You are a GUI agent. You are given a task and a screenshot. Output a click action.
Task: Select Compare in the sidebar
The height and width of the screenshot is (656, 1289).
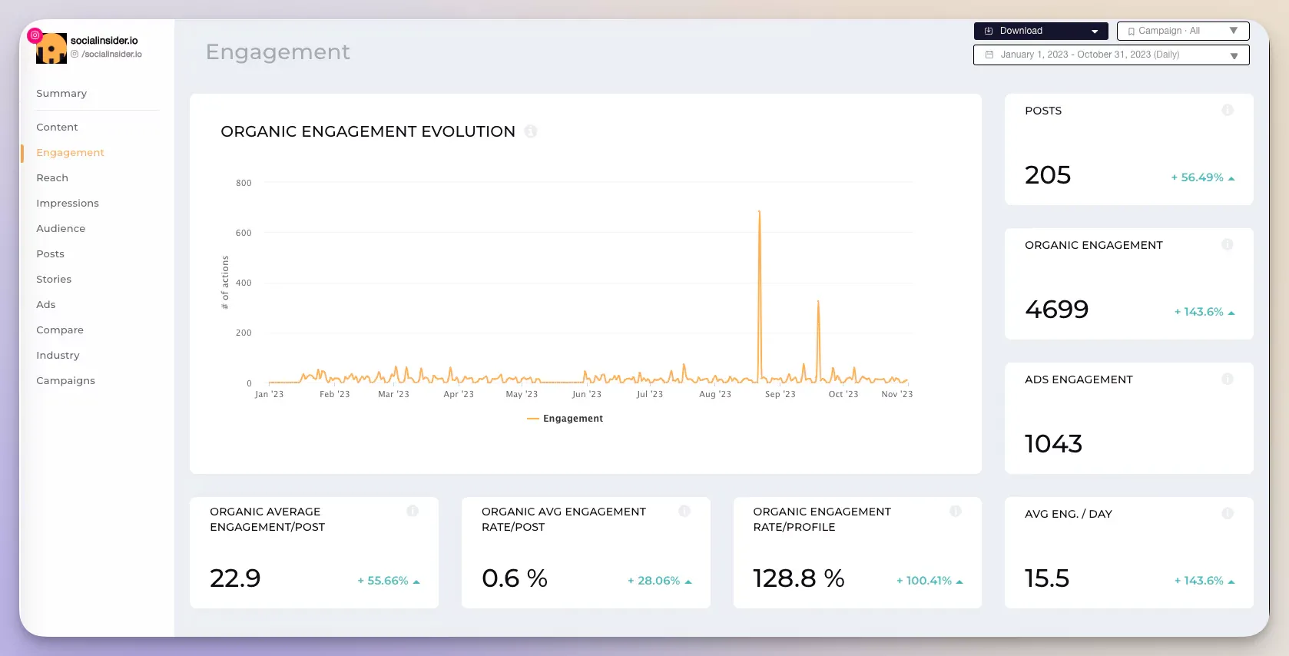click(60, 330)
